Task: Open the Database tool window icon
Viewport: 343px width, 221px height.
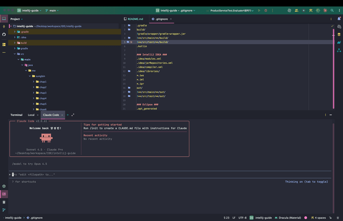Action: (x=339, y=34)
